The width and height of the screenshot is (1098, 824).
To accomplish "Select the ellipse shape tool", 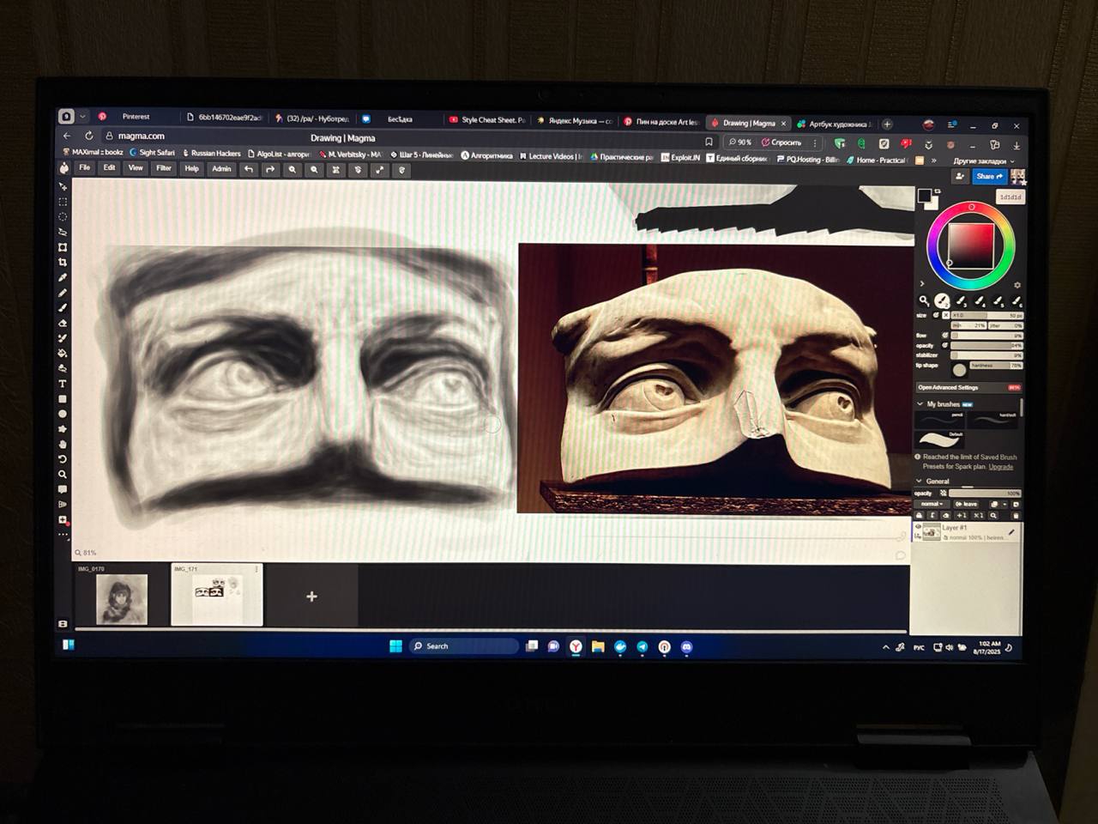I will pyautogui.click(x=63, y=414).
